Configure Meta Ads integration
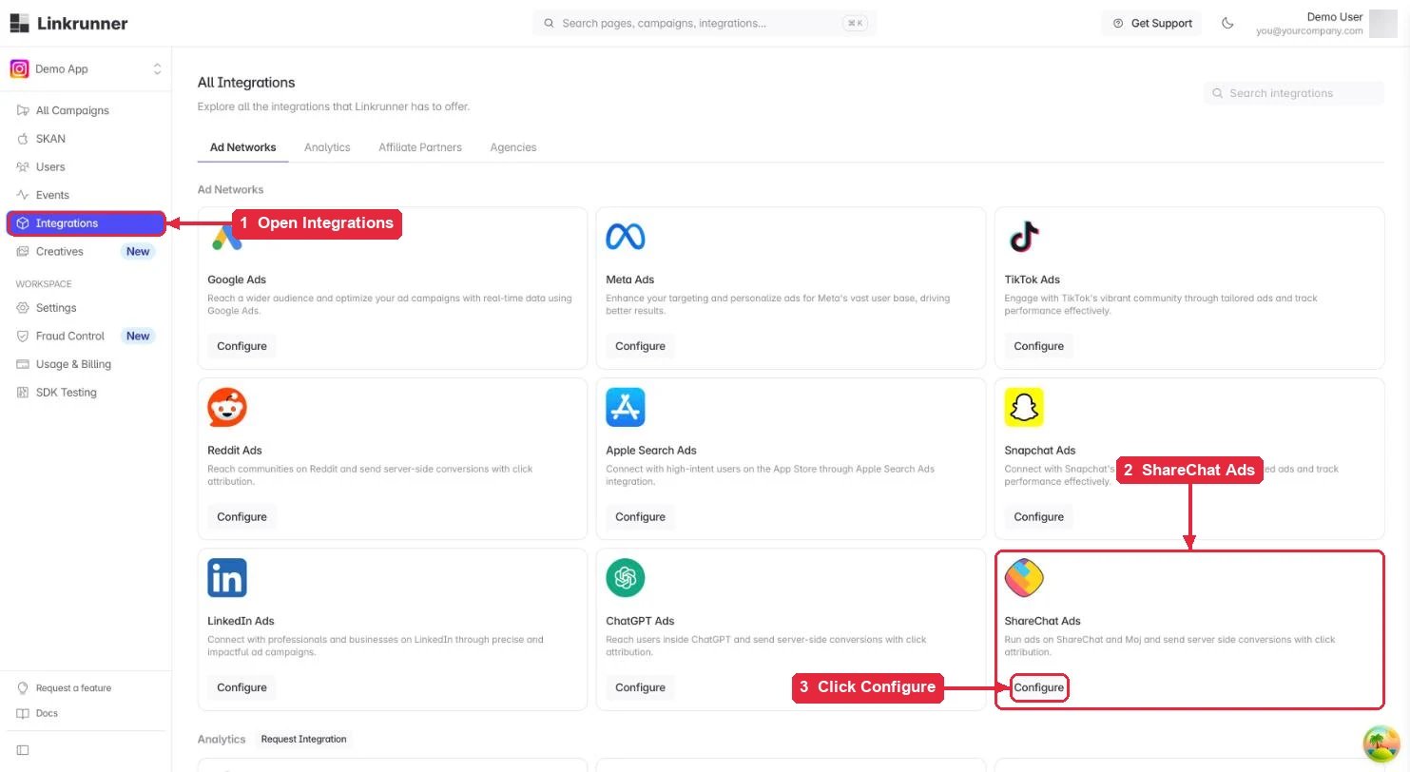The width and height of the screenshot is (1410, 772). point(640,346)
